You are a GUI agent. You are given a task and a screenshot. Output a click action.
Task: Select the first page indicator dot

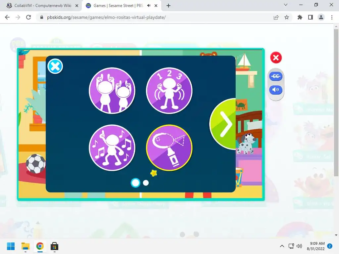(x=135, y=183)
